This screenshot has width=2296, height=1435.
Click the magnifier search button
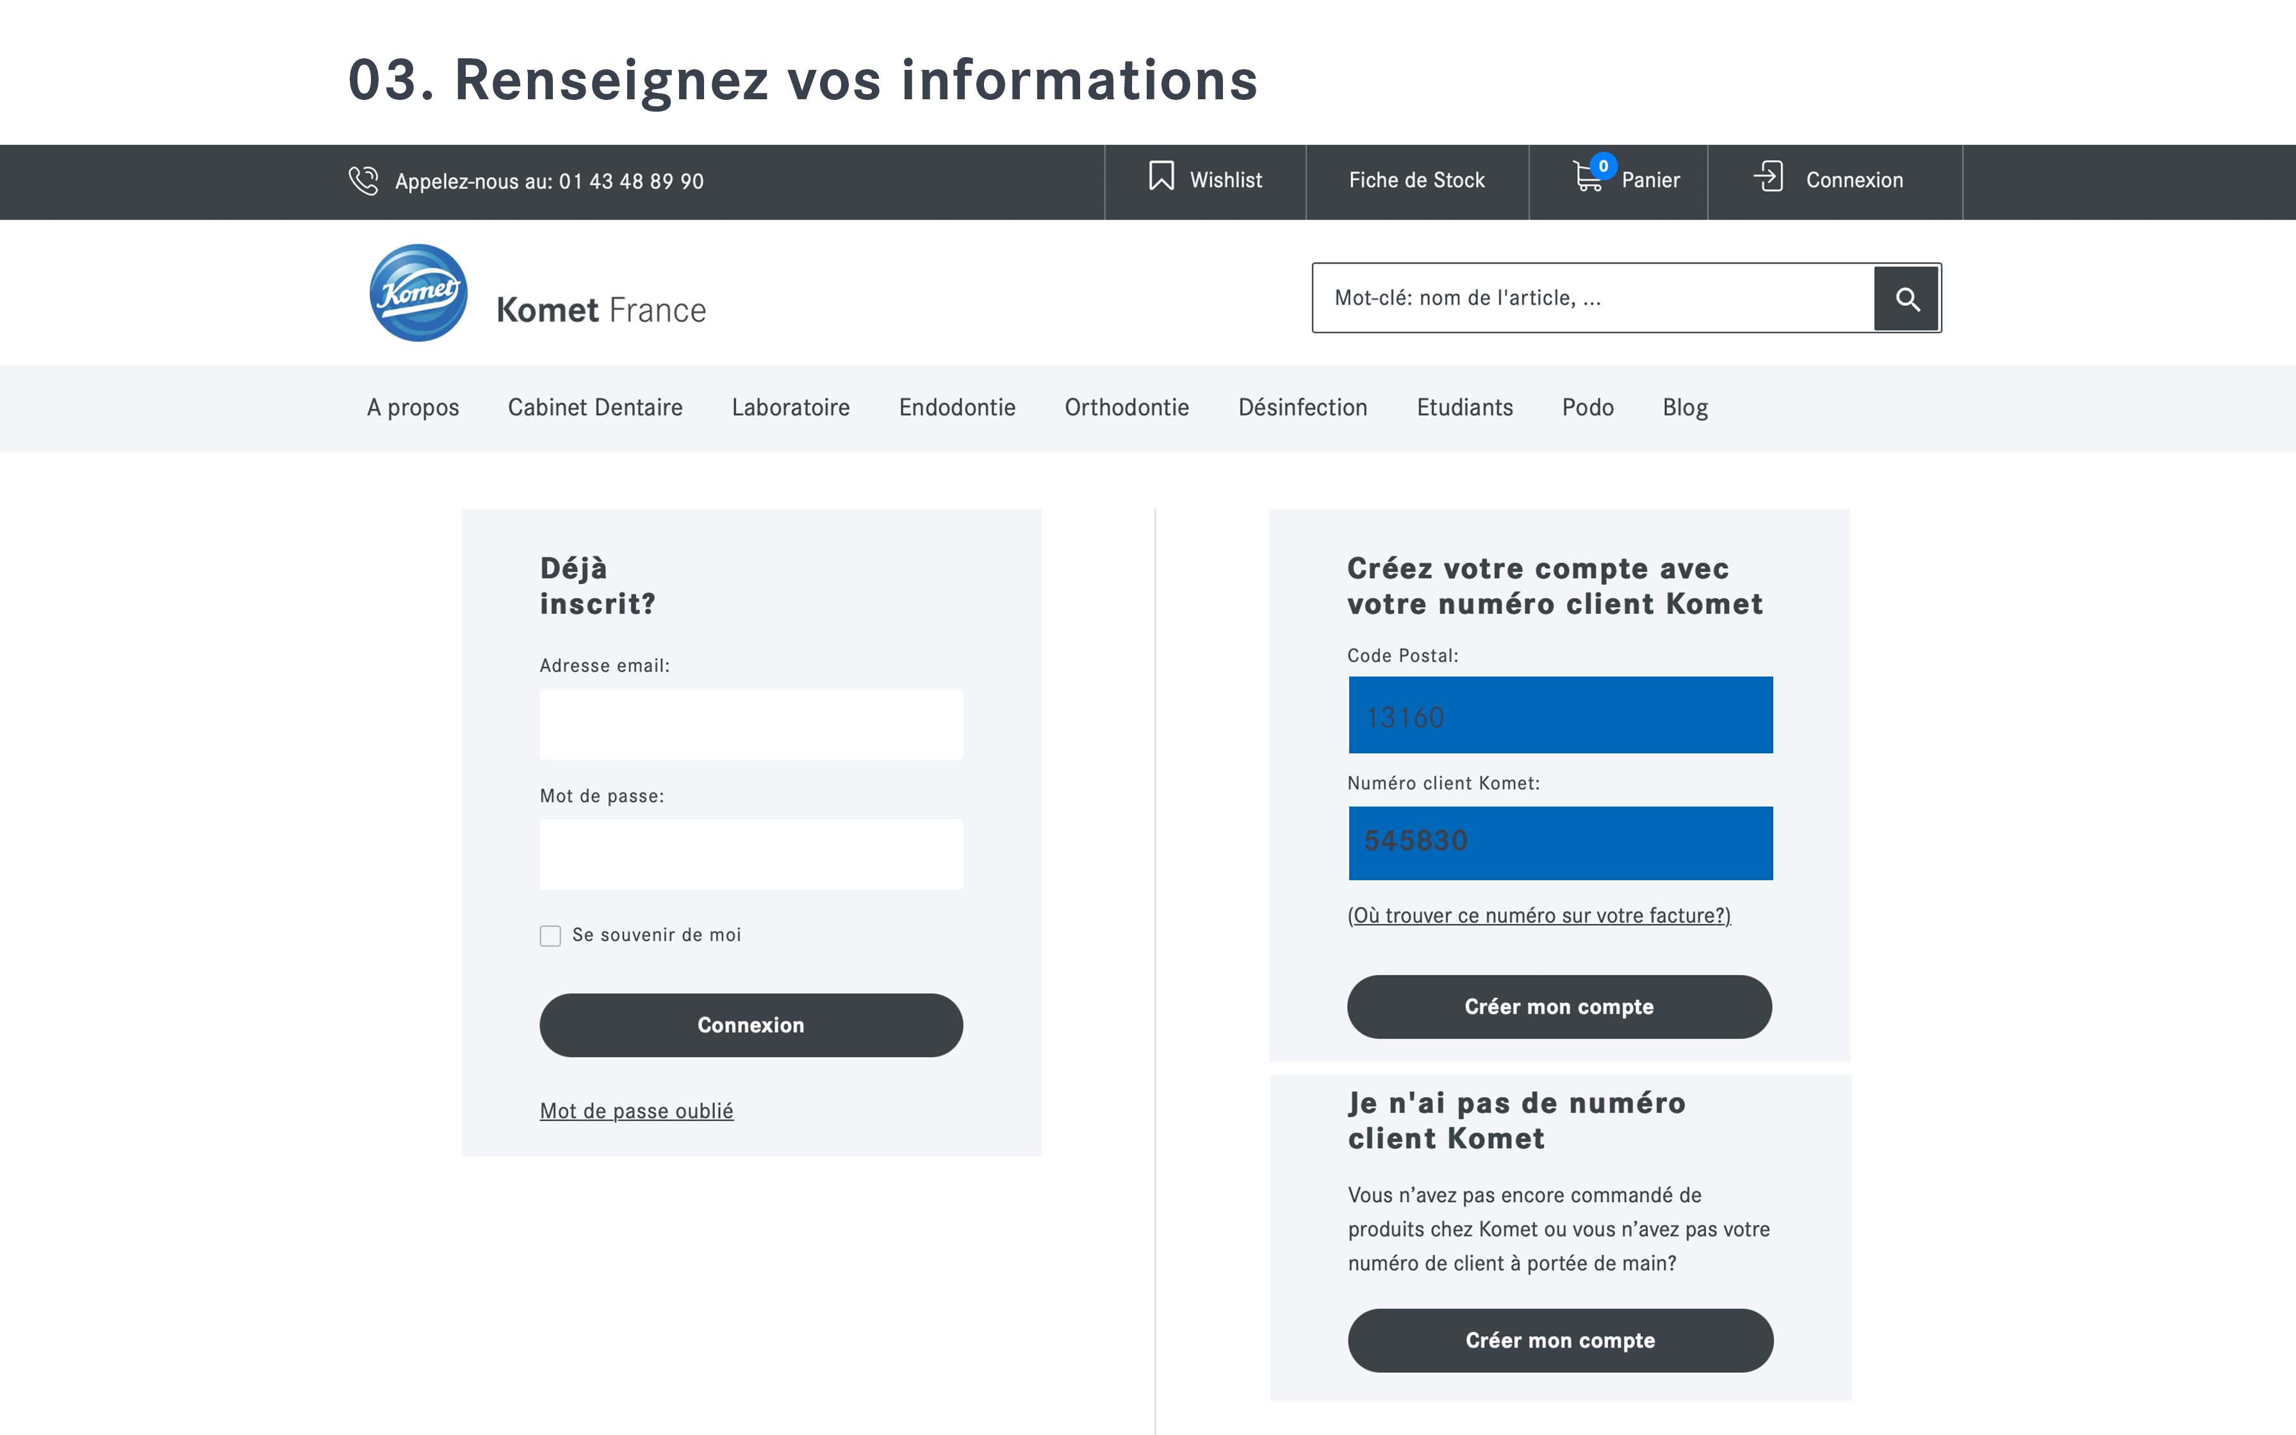[x=1906, y=299]
